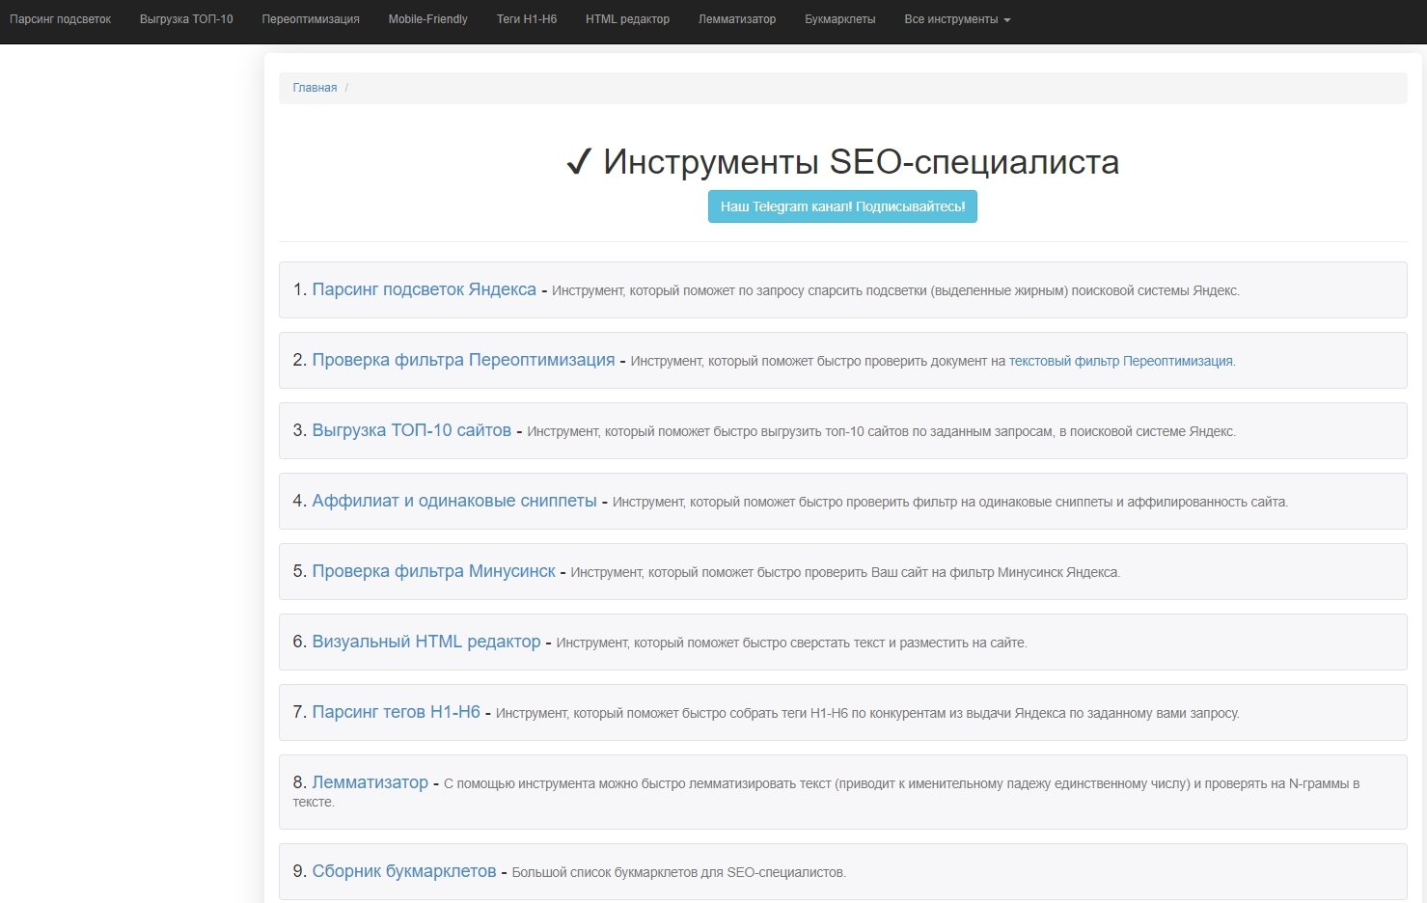
Task: Click the Главная breadcrumb link
Action: [x=315, y=88]
